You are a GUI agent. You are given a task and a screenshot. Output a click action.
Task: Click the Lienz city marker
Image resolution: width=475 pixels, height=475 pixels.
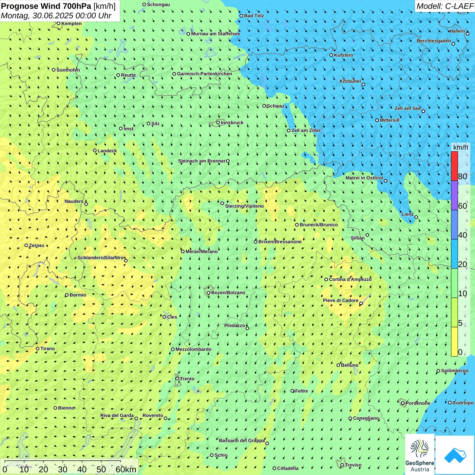point(416,217)
